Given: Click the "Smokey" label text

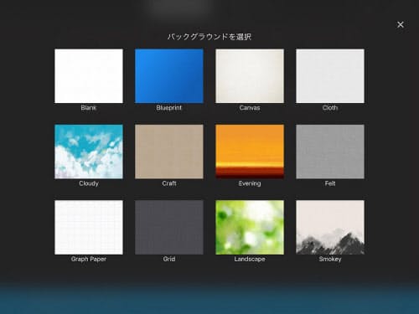Looking at the screenshot, I should click(330, 260).
